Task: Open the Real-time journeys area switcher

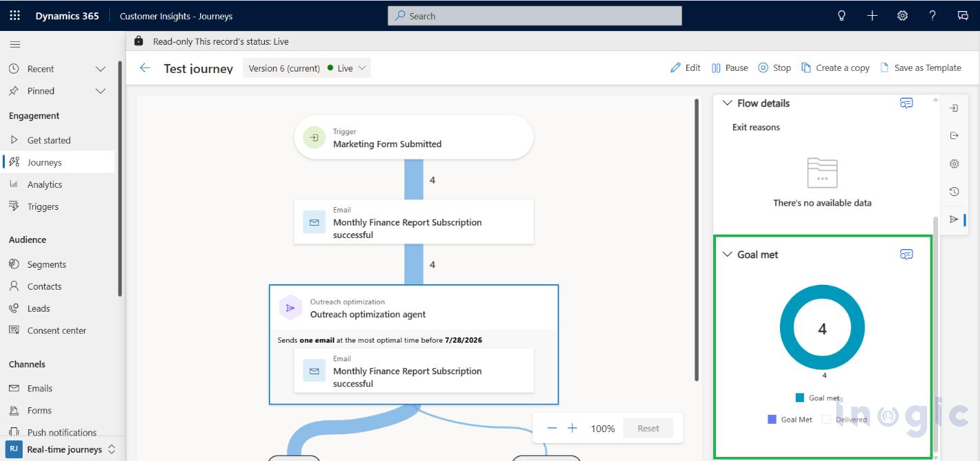Action: point(62,449)
